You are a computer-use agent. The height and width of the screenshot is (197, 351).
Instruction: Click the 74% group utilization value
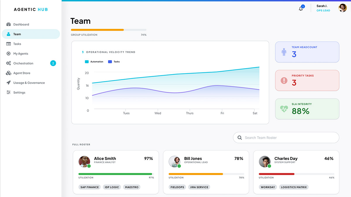[144, 35]
